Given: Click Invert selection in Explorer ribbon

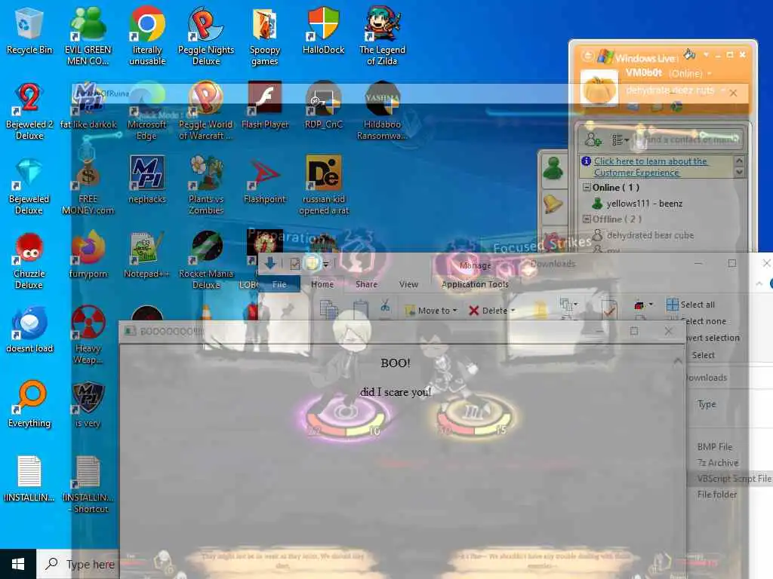Looking at the screenshot, I should [712, 338].
